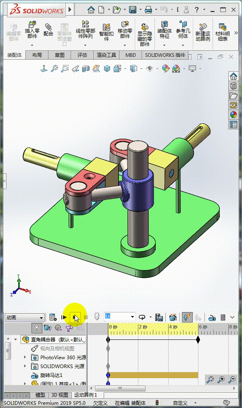Open MBD tab
This screenshot has width=242, height=408.
point(130,55)
